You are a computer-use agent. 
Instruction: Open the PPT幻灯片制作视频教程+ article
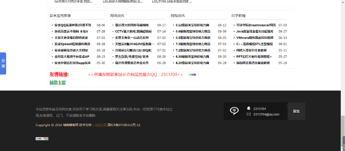(x=254, y=57)
